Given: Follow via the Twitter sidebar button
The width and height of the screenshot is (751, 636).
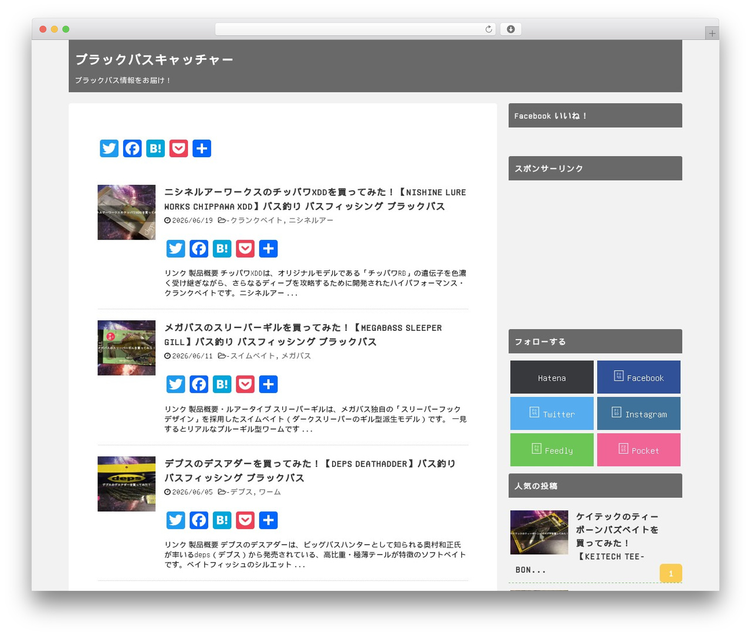Looking at the screenshot, I should click(552, 414).
